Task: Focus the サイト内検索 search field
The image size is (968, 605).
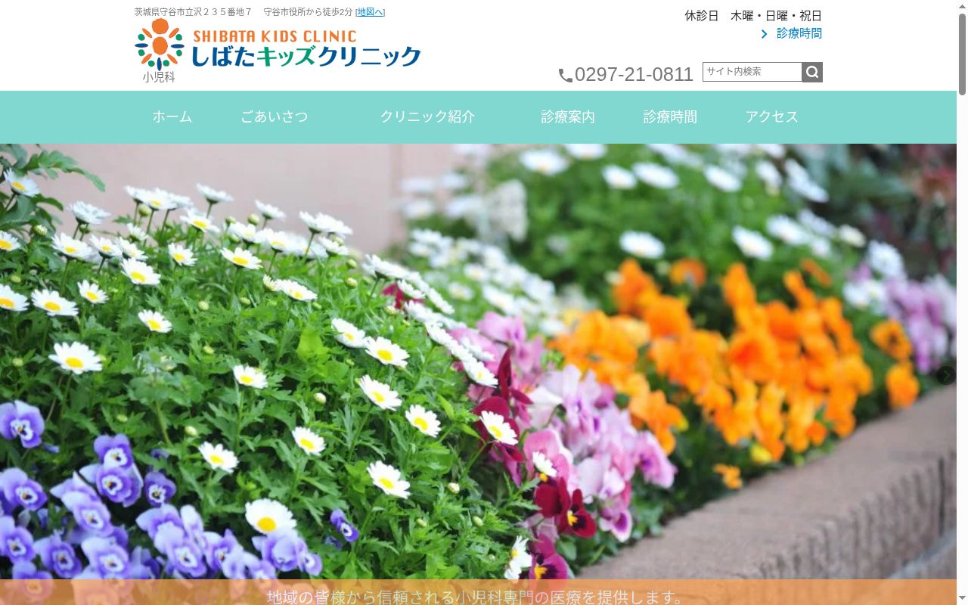Action: (x=752, y=72)
